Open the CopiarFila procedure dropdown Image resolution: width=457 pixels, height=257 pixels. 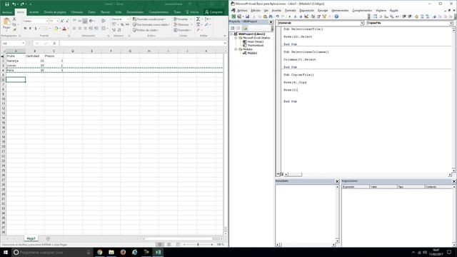[x=451, y=23]
